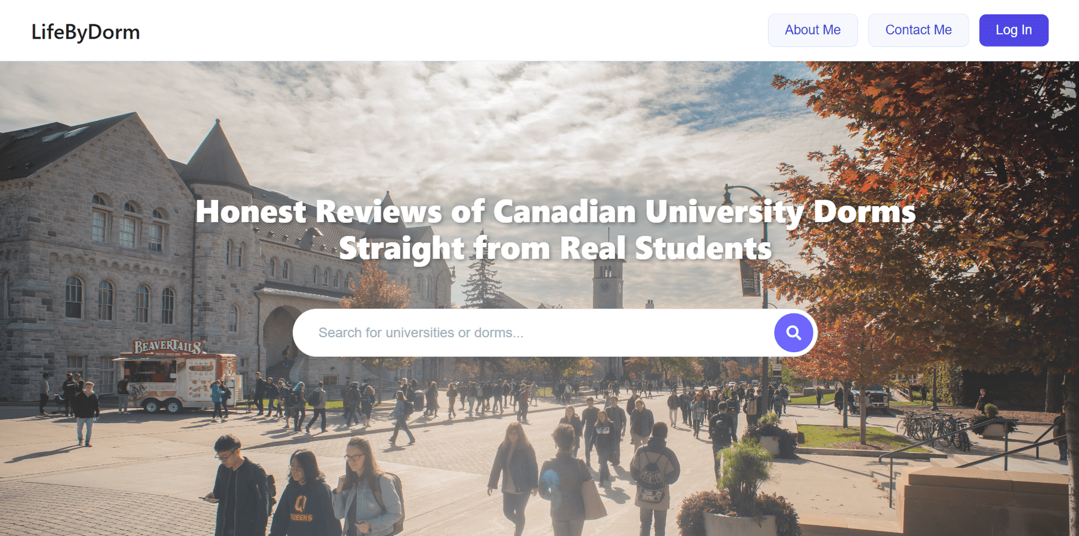Click the Log In button
The width and height of the screenshot is (1079, 536).
pos(1014,30)
